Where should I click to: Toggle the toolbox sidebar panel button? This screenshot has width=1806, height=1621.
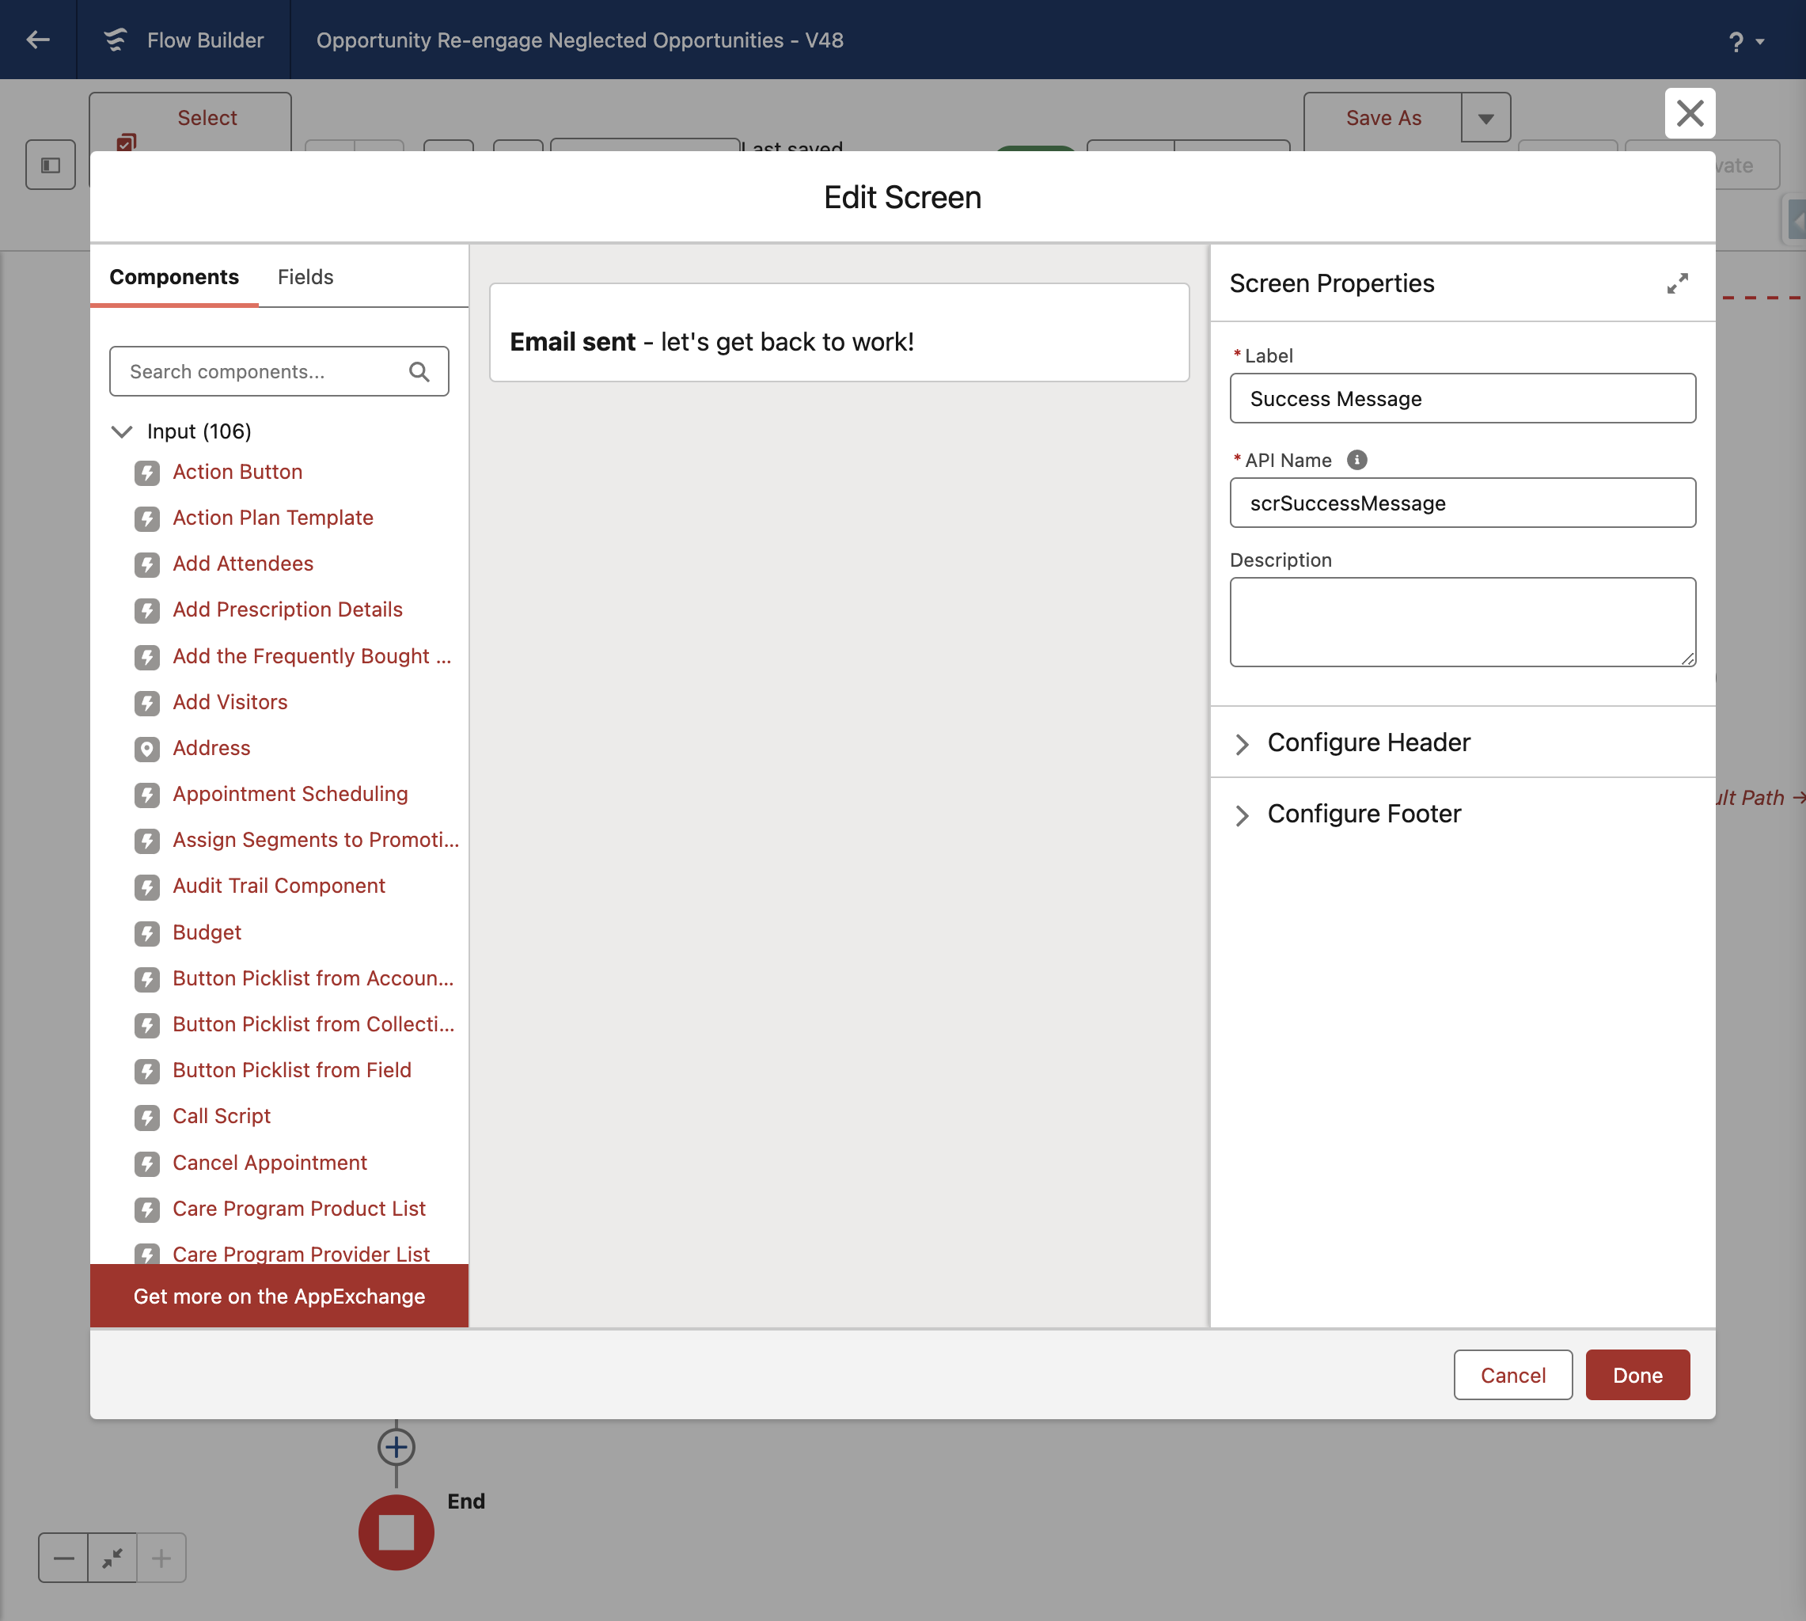[51, 165]
